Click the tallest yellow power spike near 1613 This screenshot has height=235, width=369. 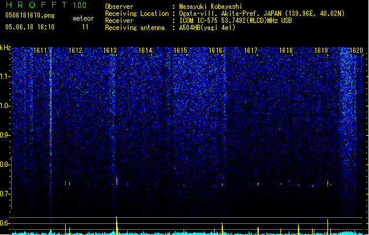pyautogui.click(x=117, y=226)
